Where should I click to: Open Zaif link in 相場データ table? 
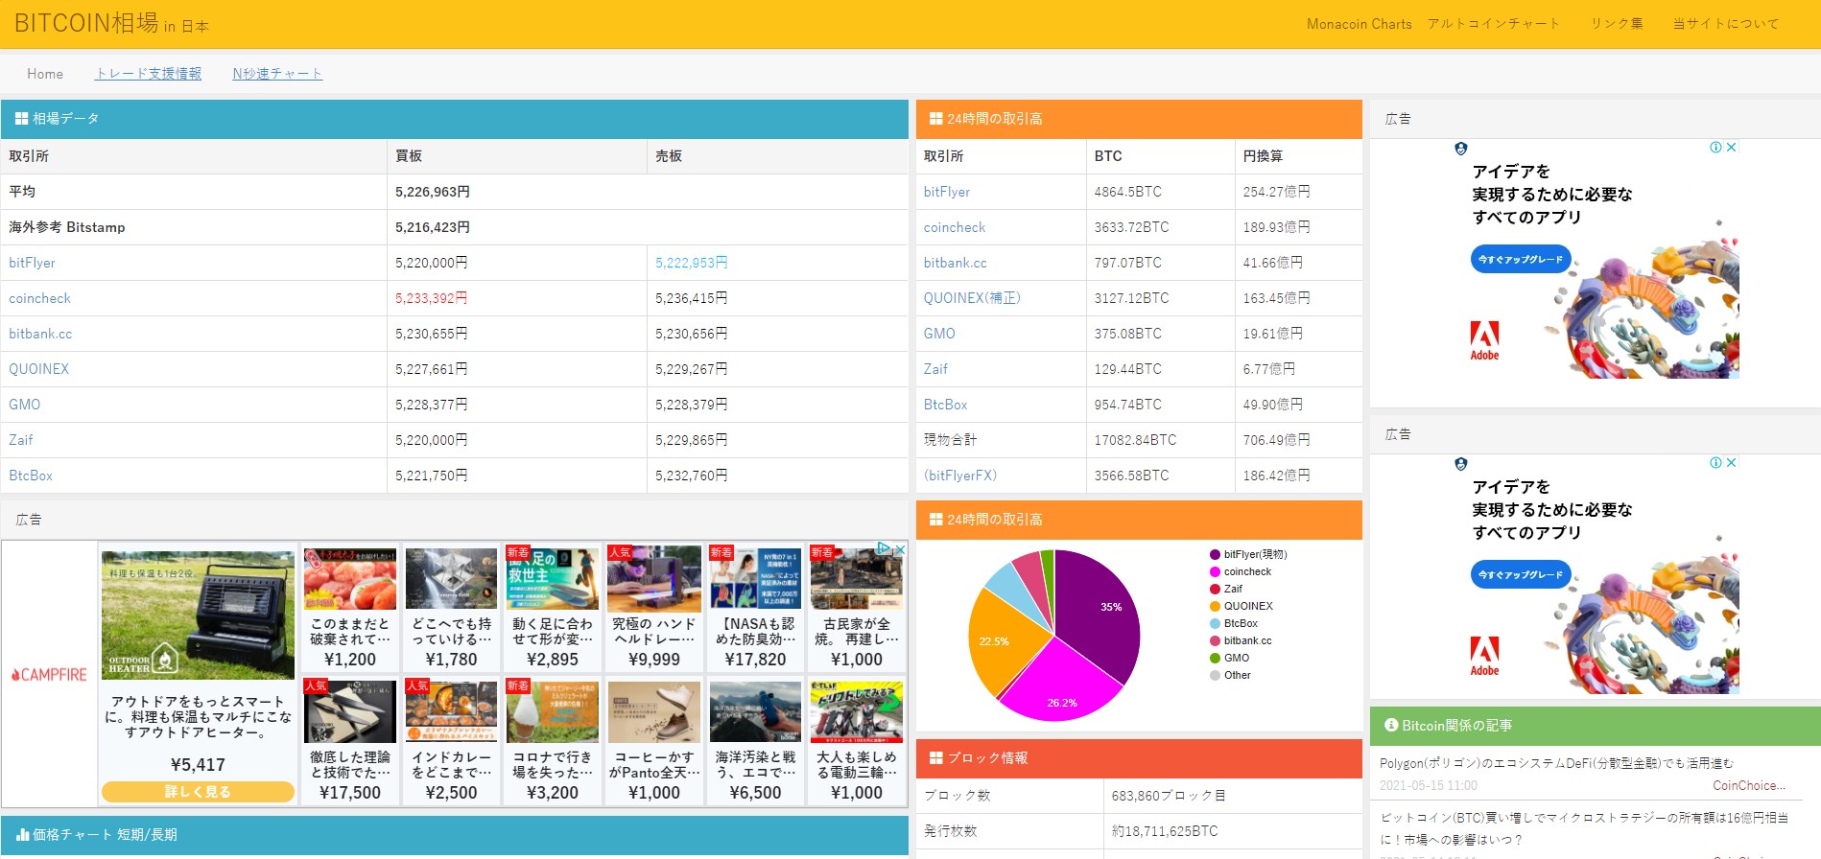21,440
